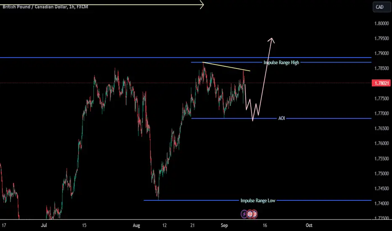Click the 1.77000 price axis label
The height and width of the screenshot is (231, 392).
click(x=381, y=113)
